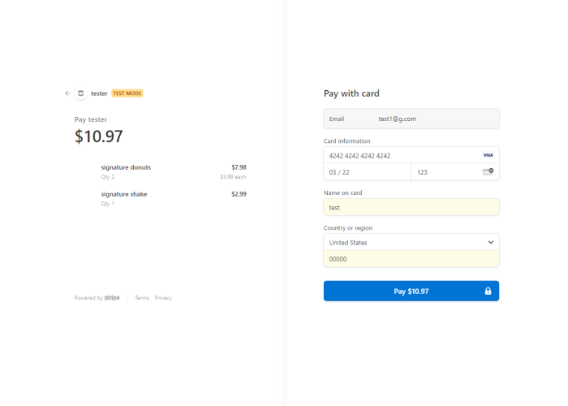568x406 pixels.
Task: Click the $2.99 shake price
Action: pyautogui.click(x=239, y=194)
